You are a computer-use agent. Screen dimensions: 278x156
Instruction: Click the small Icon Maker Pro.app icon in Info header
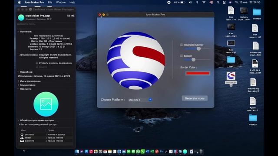pyautogui.click(x=21, y=17)
